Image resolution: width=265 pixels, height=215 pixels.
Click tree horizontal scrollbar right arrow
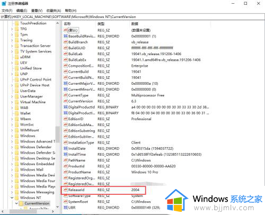coord(53,211)
